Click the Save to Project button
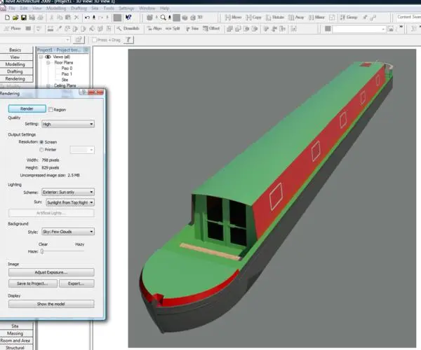 (33, 283)
